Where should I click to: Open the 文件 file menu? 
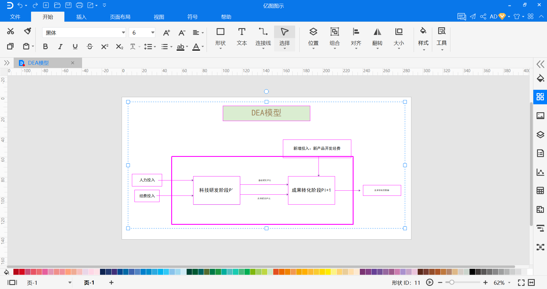15,17
